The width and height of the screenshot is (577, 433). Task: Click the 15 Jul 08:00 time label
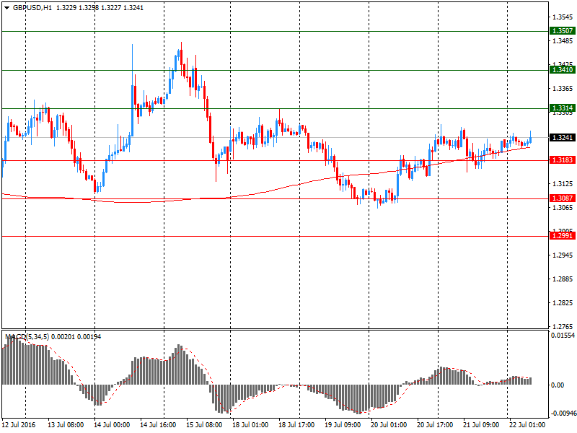pos(204,424)
